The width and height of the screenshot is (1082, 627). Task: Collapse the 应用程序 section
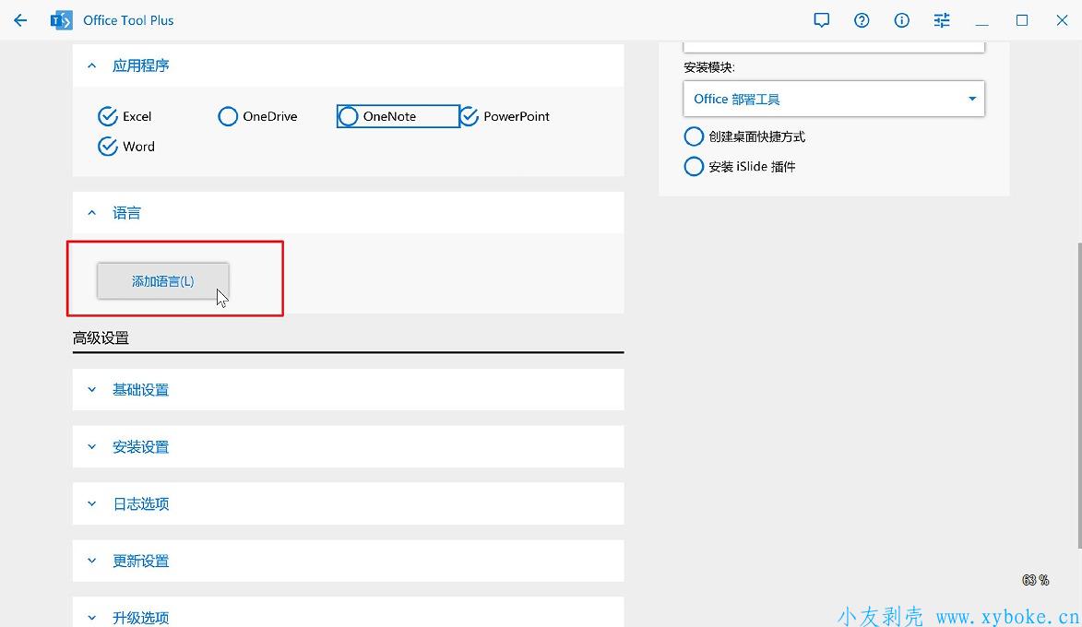tap(91, 65)
